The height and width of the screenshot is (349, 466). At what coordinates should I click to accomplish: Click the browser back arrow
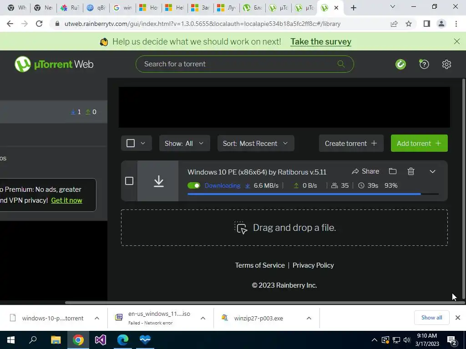point(10,24)
